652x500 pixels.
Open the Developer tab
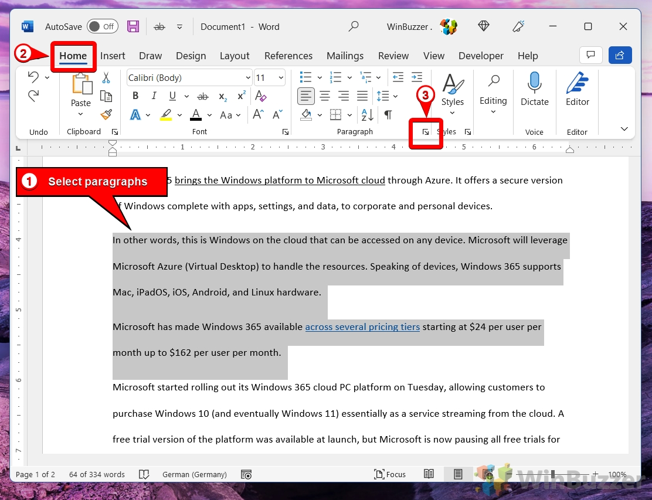[481, 56]
